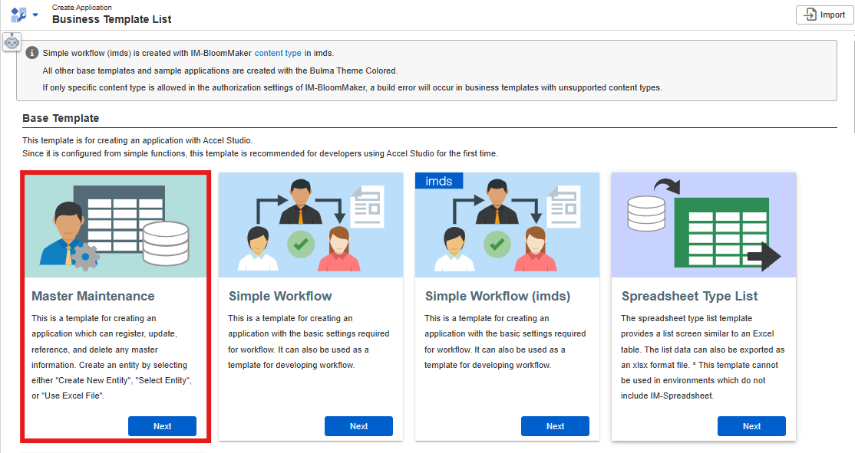855x453 pixels.
Task: Click the Simple Workflow (imds) card title
Action: 498,296
